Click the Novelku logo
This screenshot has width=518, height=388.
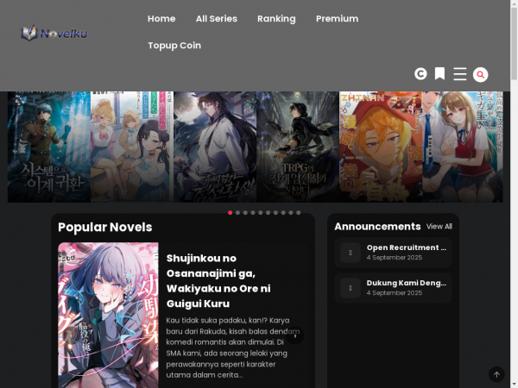pyautogui.click(x=54, y=33)
